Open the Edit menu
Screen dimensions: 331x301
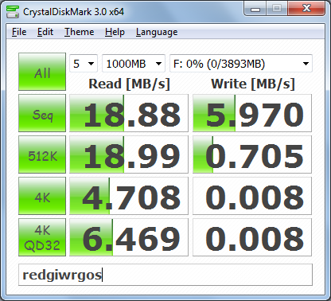[45, 32]
